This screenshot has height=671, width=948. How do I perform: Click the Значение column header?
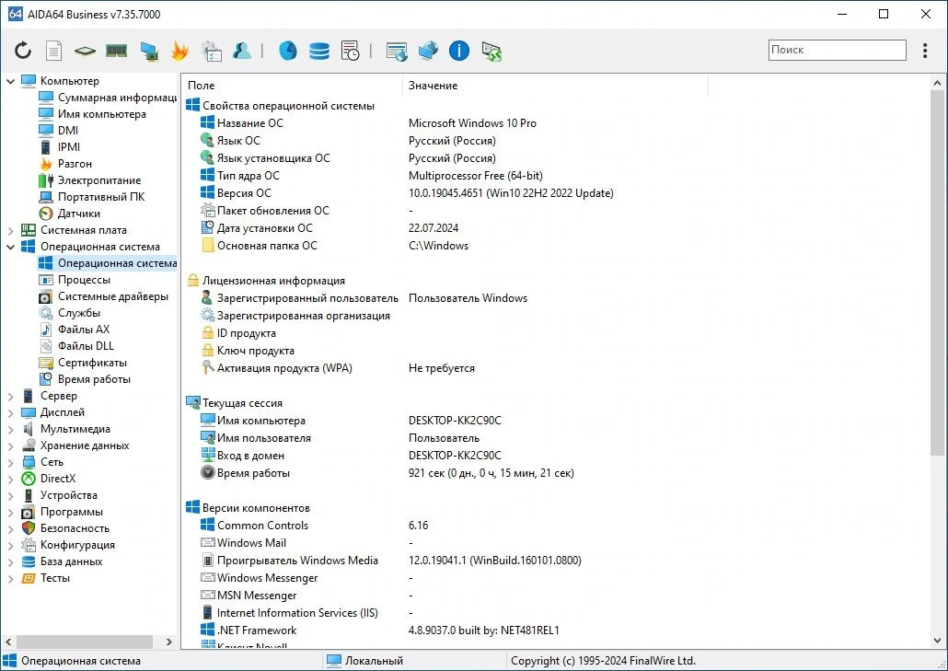pos(555,86)
